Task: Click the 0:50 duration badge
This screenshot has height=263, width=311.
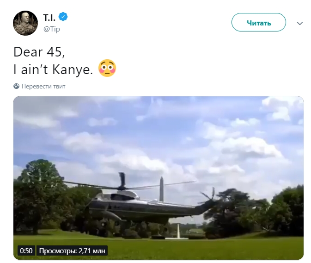Action: pos(26,251)
